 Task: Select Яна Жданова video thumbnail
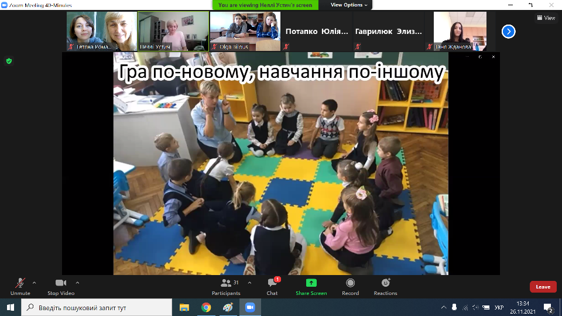click(460, 31)
